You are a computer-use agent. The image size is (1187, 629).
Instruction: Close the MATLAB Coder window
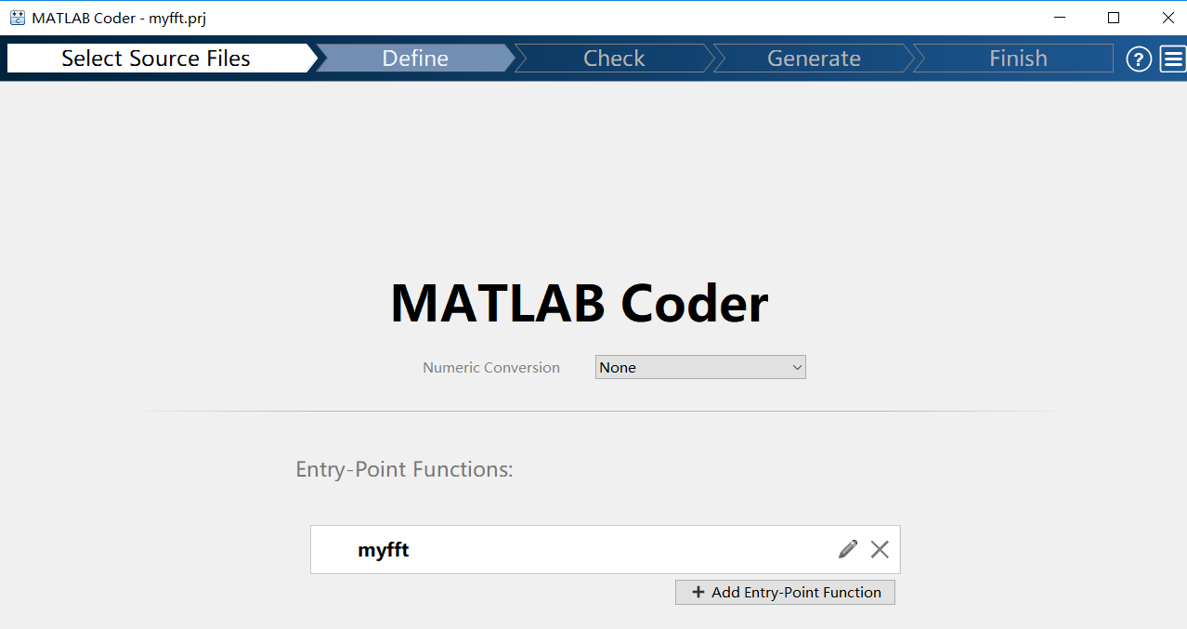[1168, 18]
